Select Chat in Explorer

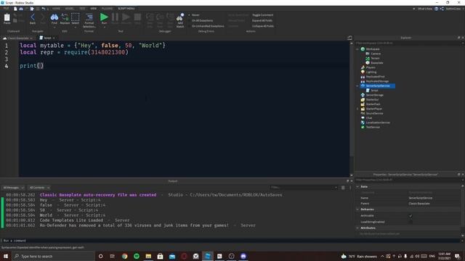[x=368, y=118]
